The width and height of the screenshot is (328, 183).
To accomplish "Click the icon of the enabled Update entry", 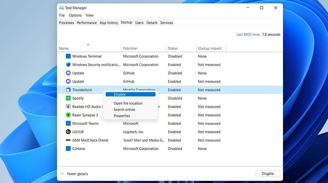I will point(68,81).
